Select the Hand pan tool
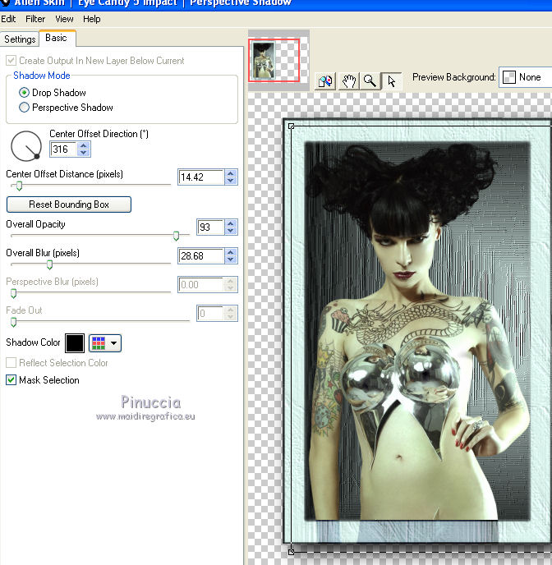 (x=348, y=81)
